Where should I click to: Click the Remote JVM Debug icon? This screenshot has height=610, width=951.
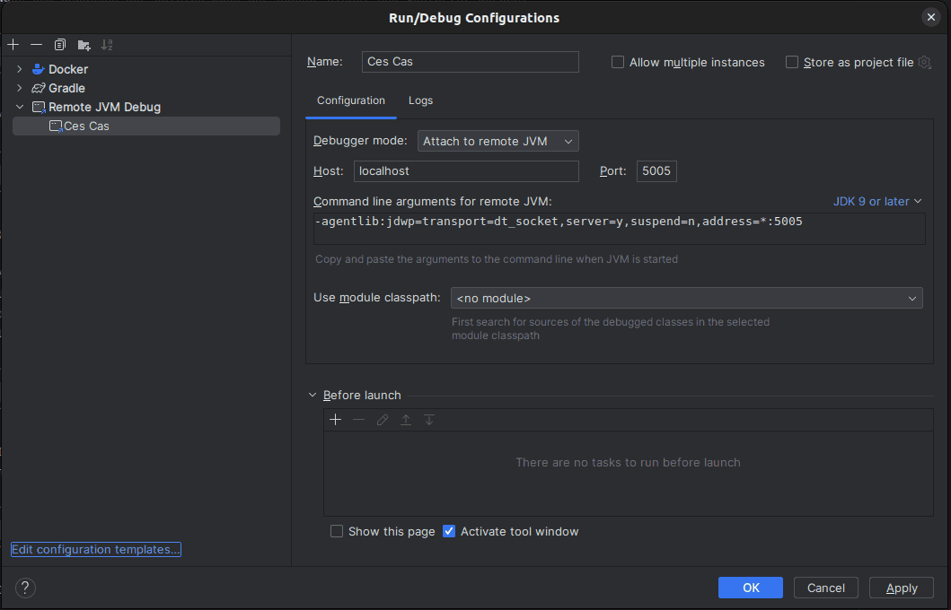pyautogui.click(x=39, y=108)
